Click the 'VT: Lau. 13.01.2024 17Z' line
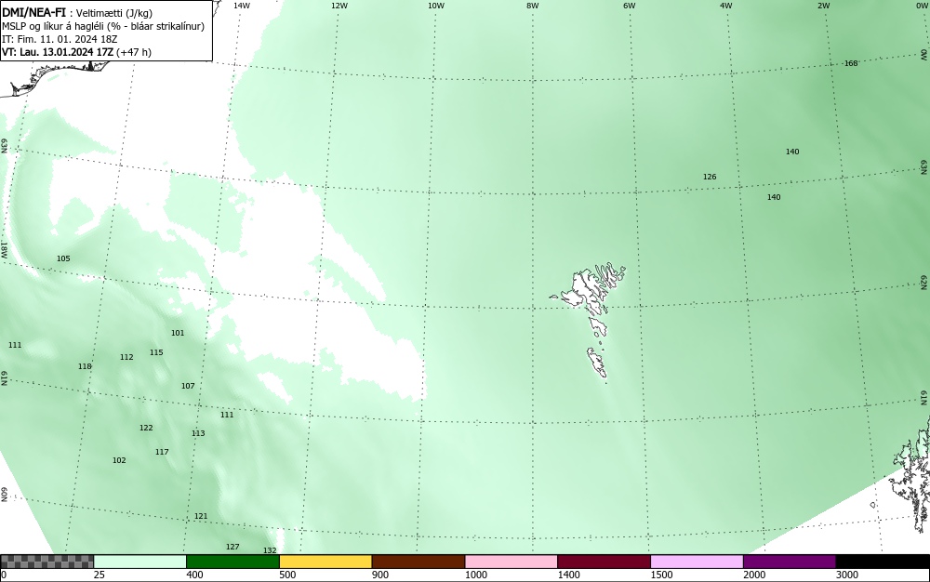The width and height of the screenshot is (930, 582). 58,52
